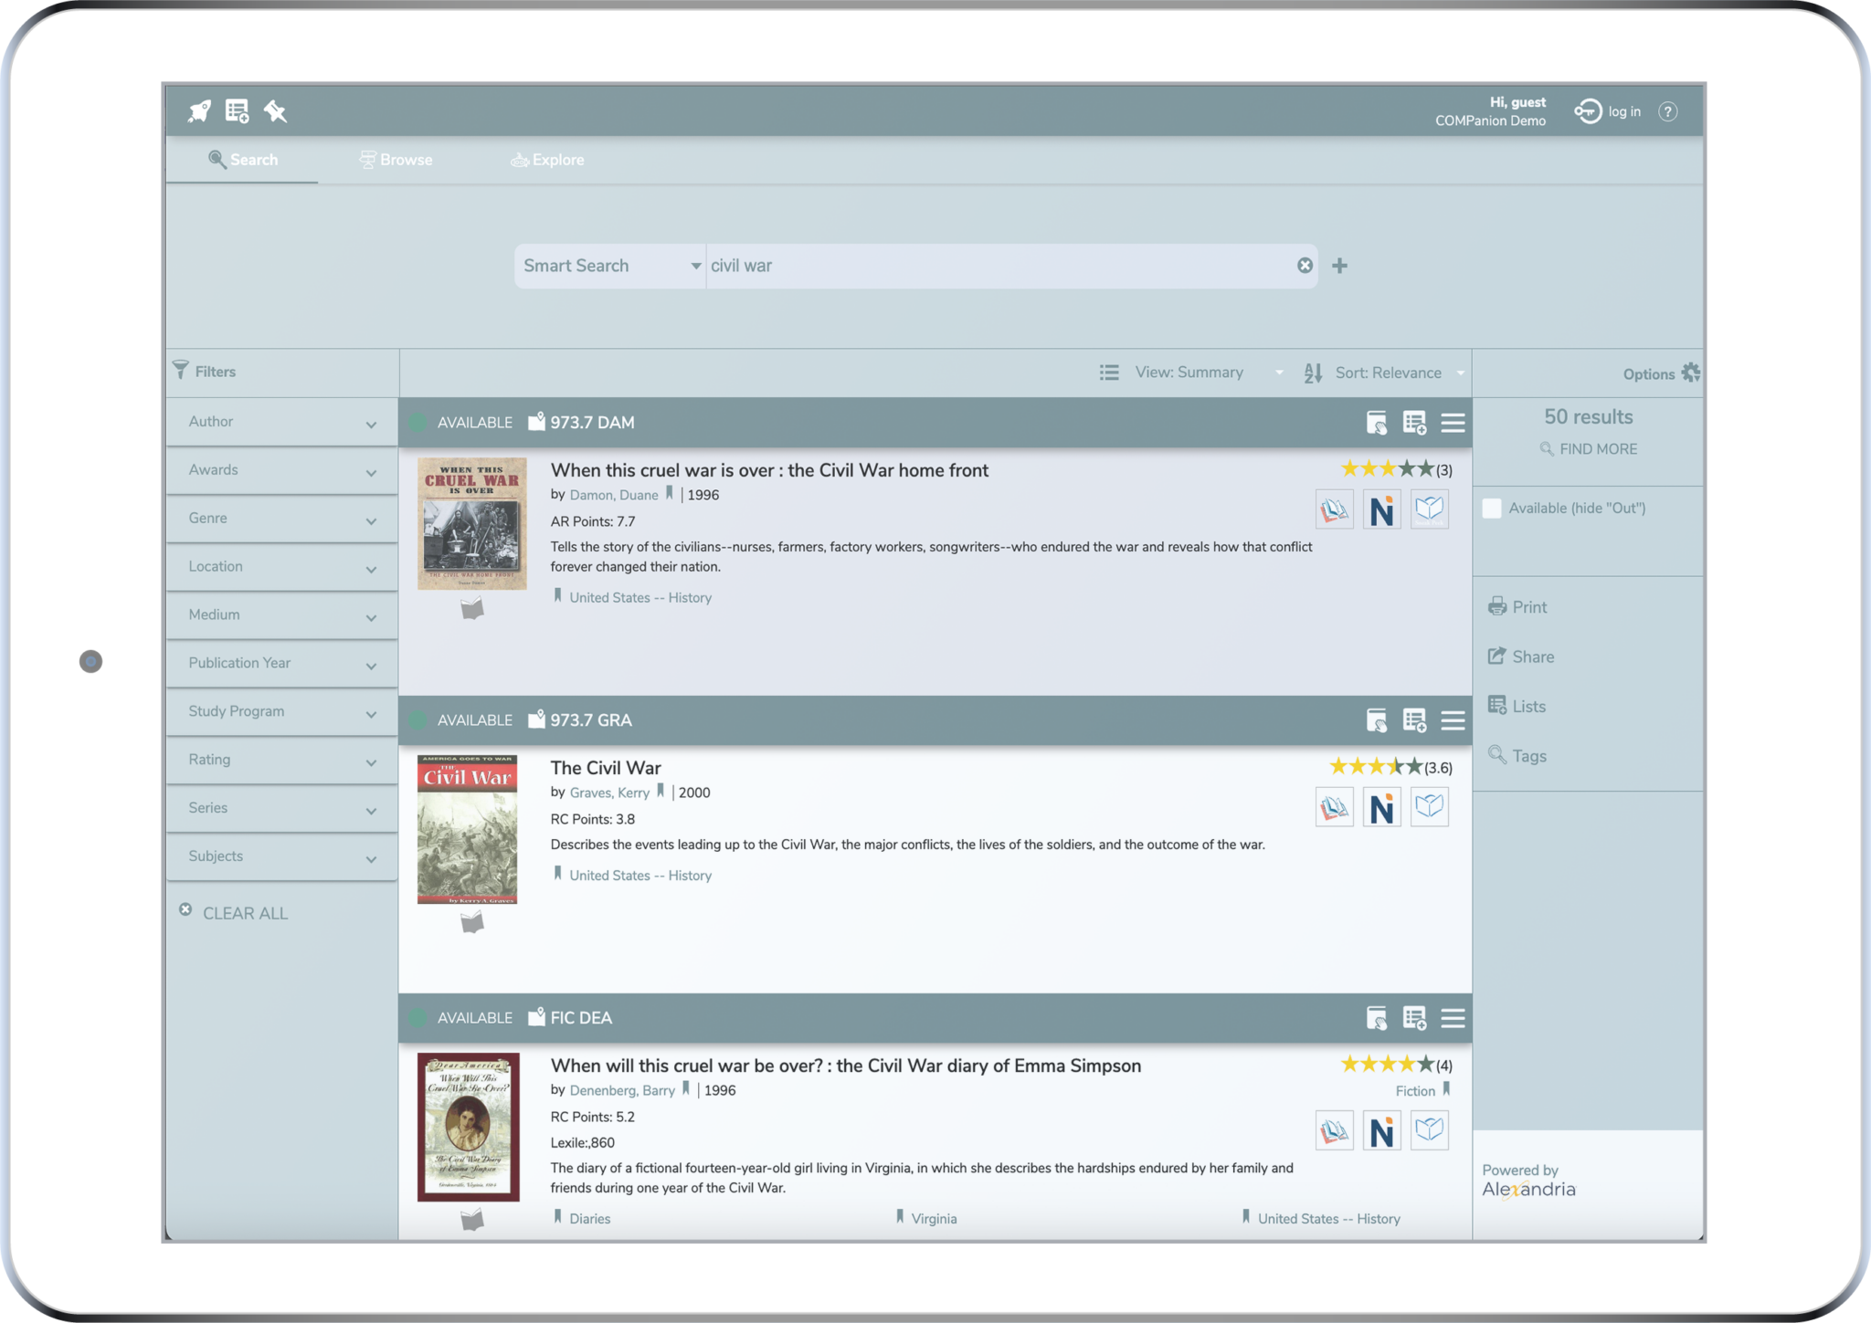Click the Tags icon in the sidebar
Screen dimensions: 1871x1323
pyautogui.click(x=1528, y=755)
